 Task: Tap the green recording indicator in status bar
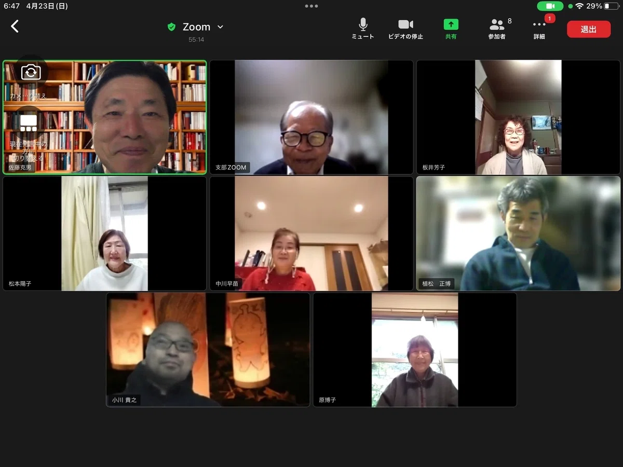[550, 6]
